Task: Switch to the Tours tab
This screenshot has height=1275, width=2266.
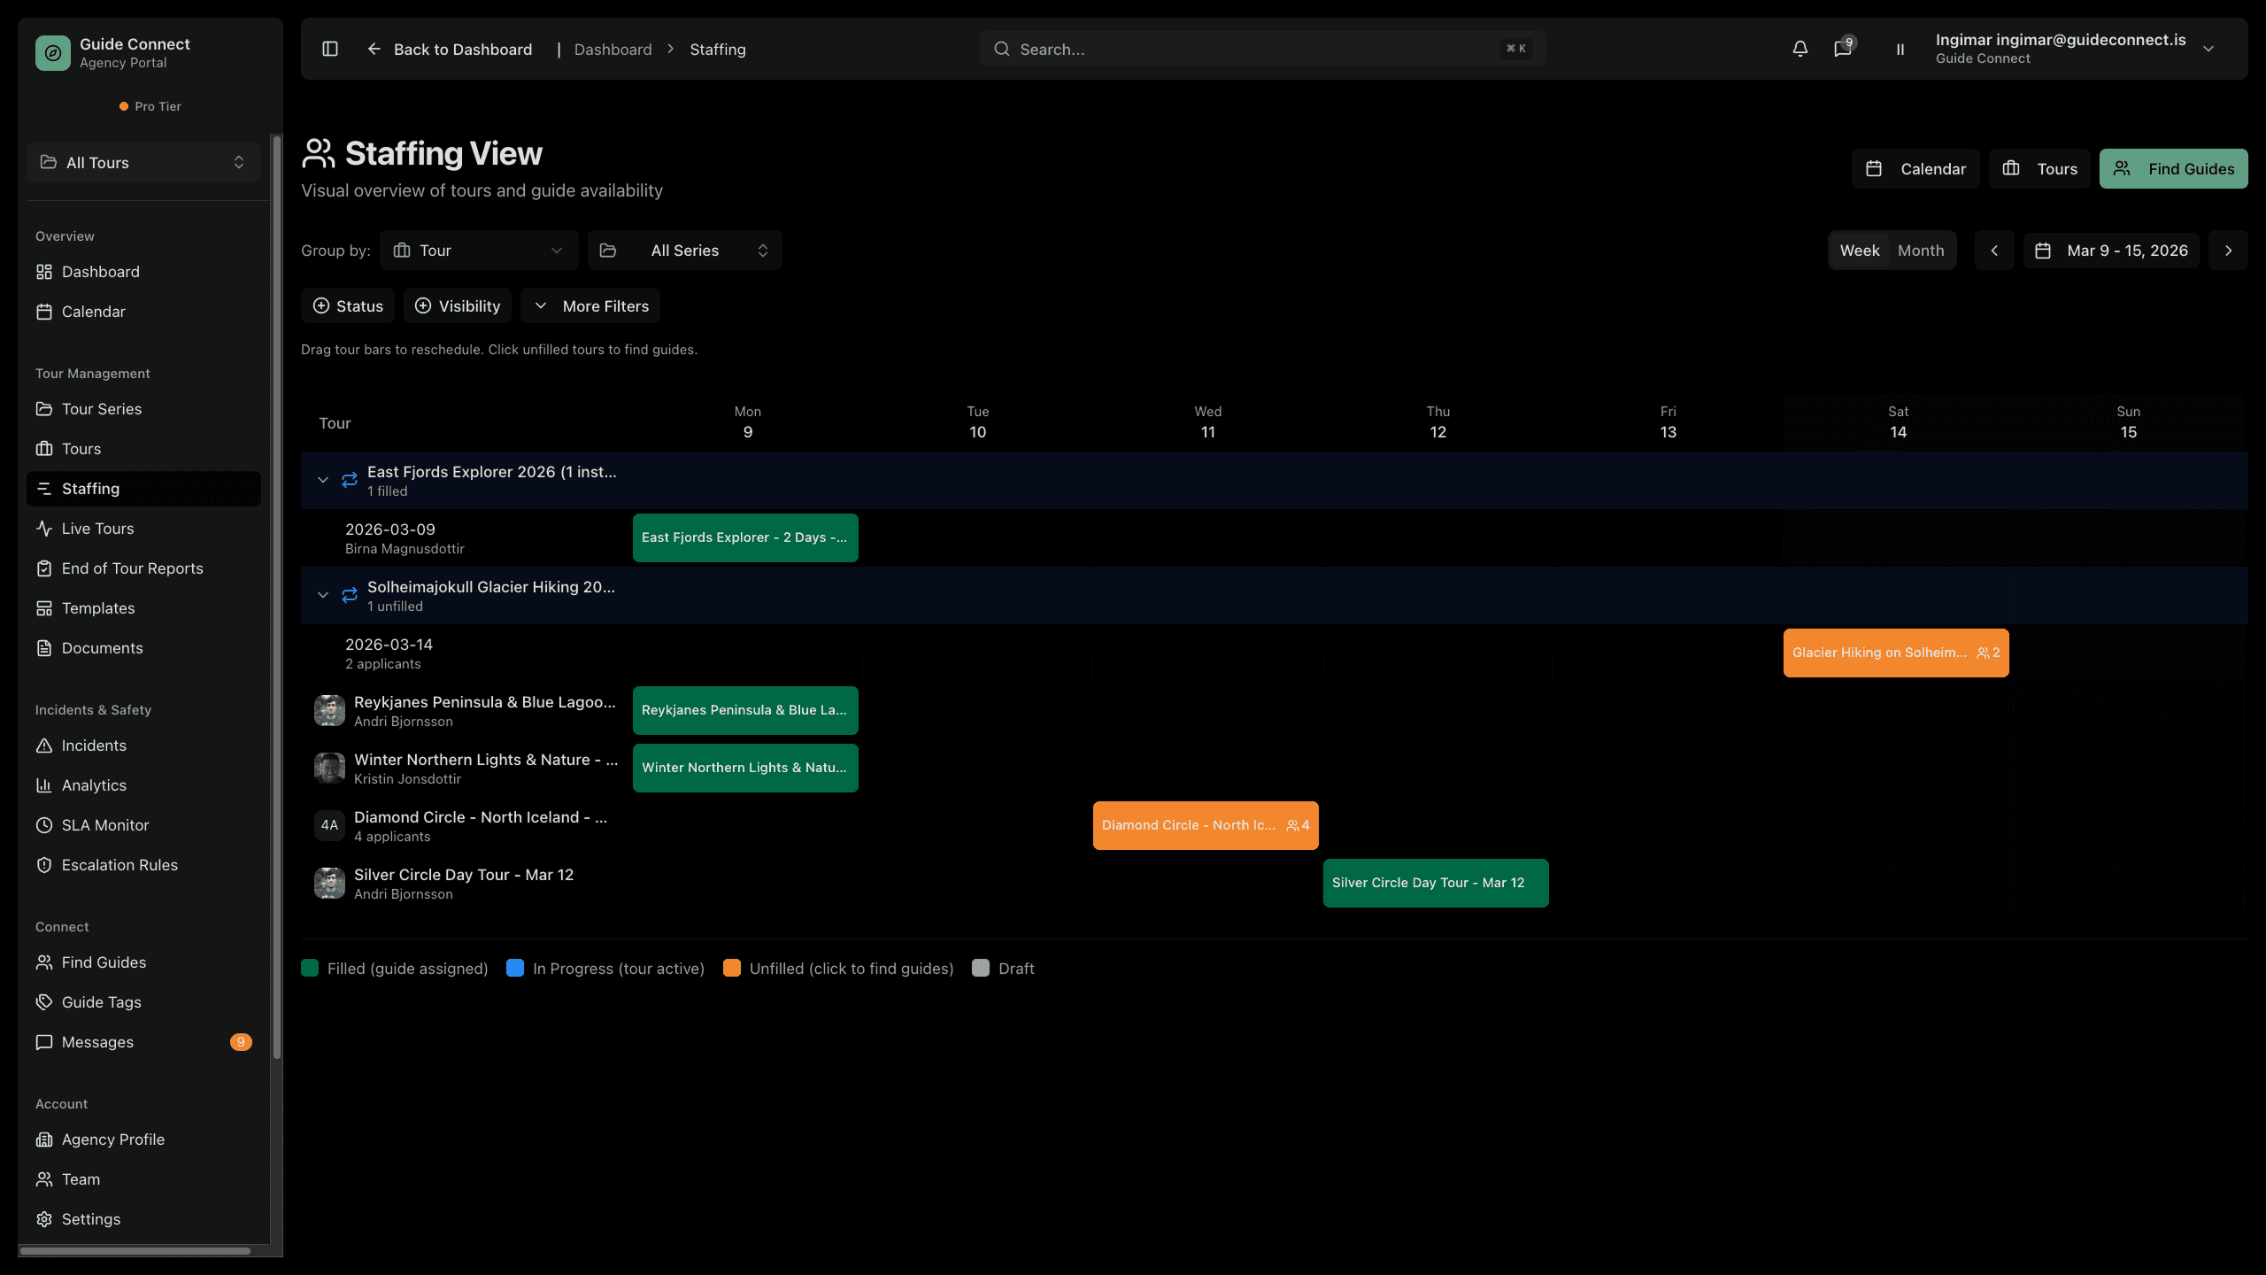Action: click(x=2039, y=168)
